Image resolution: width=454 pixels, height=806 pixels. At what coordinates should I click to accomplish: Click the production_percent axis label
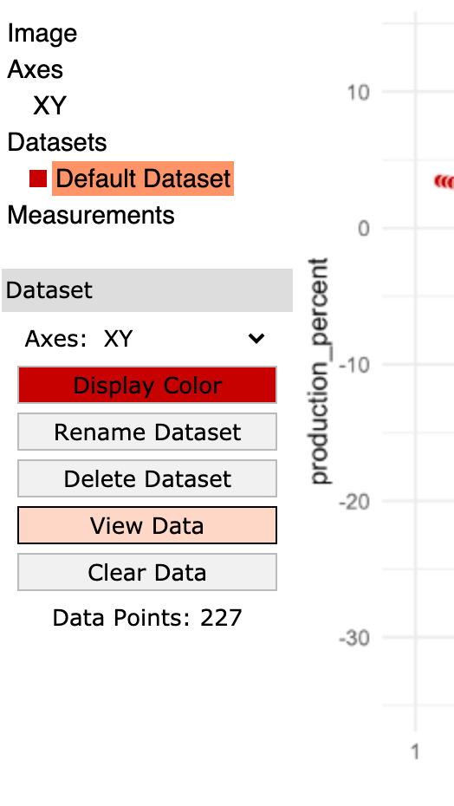point(320,371)
